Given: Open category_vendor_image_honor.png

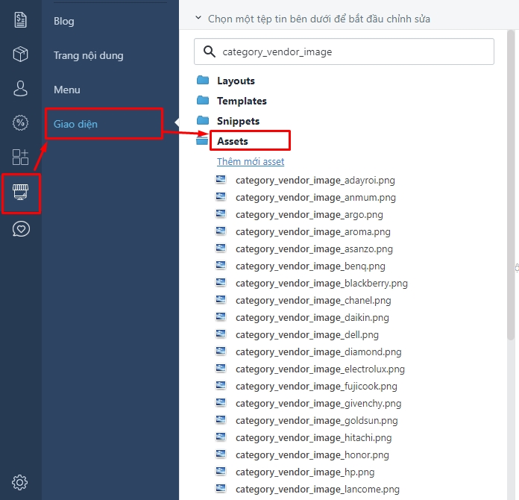Looking at the screenshot, I should pyautogui.click(x=312, y=455).
